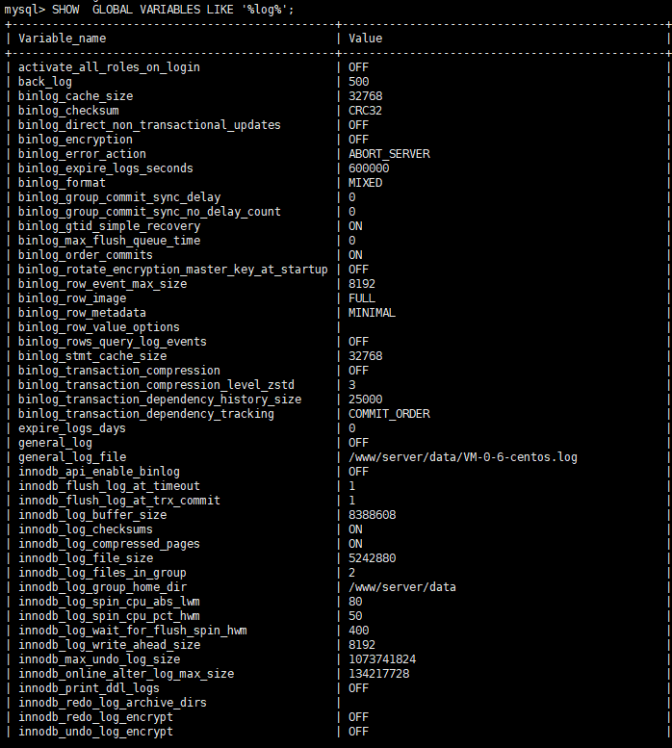Click the innodb_redo_log_encrypt variable name
This screenshot has height=748, width=672.
(x=95, y=717)
